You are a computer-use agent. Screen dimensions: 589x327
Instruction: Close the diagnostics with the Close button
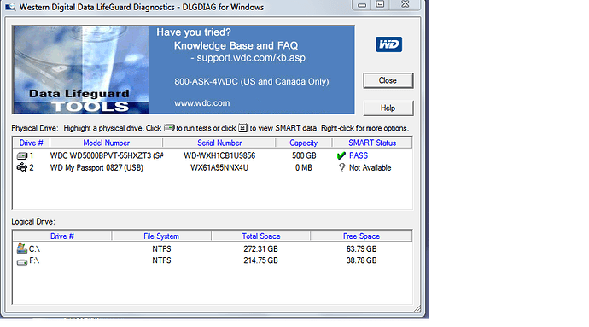(x=388, y=80)
